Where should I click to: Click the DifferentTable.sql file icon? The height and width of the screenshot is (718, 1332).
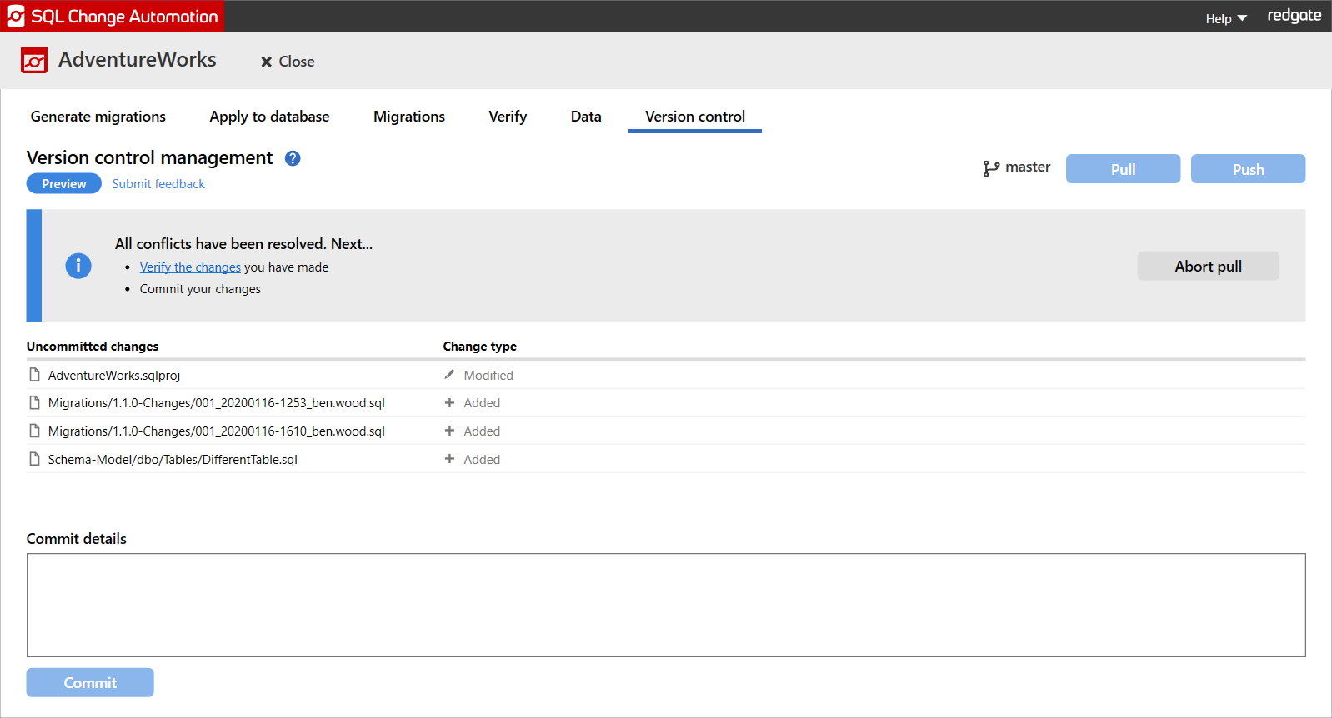[34, 459]
